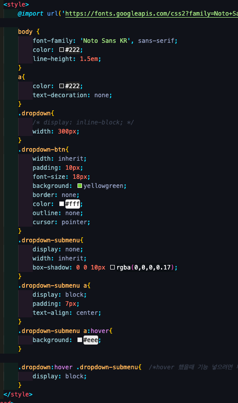
Task: Click the text-decoration: none line
Action: click(72, 95)
